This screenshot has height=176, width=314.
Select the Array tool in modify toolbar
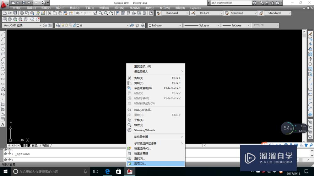tap(310, 54)
